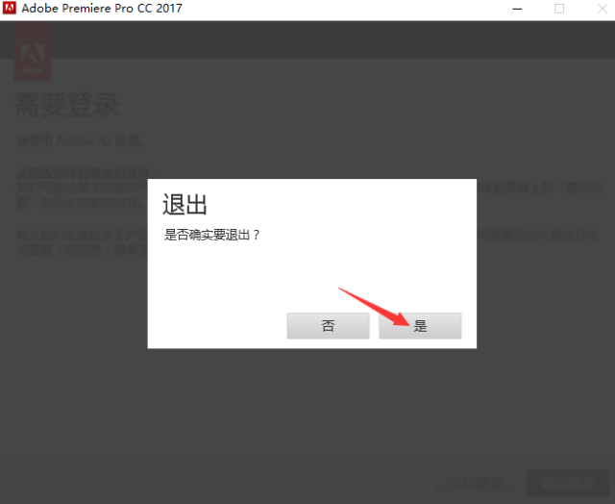The image size is (615, 504).
Task: Click the dimmed Adobe ID sign-in line
Action: (x=82, y=140)
